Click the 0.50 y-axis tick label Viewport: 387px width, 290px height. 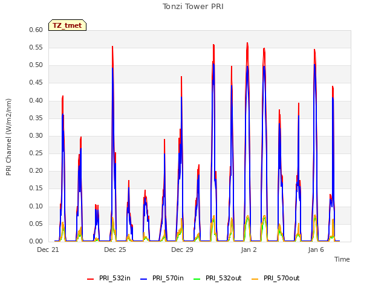tap(36, 65)
